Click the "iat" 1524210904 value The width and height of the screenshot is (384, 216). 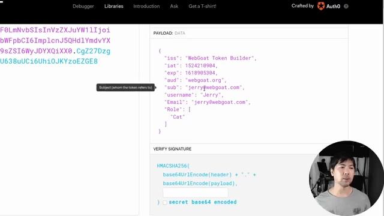click(x=200, y=65)
